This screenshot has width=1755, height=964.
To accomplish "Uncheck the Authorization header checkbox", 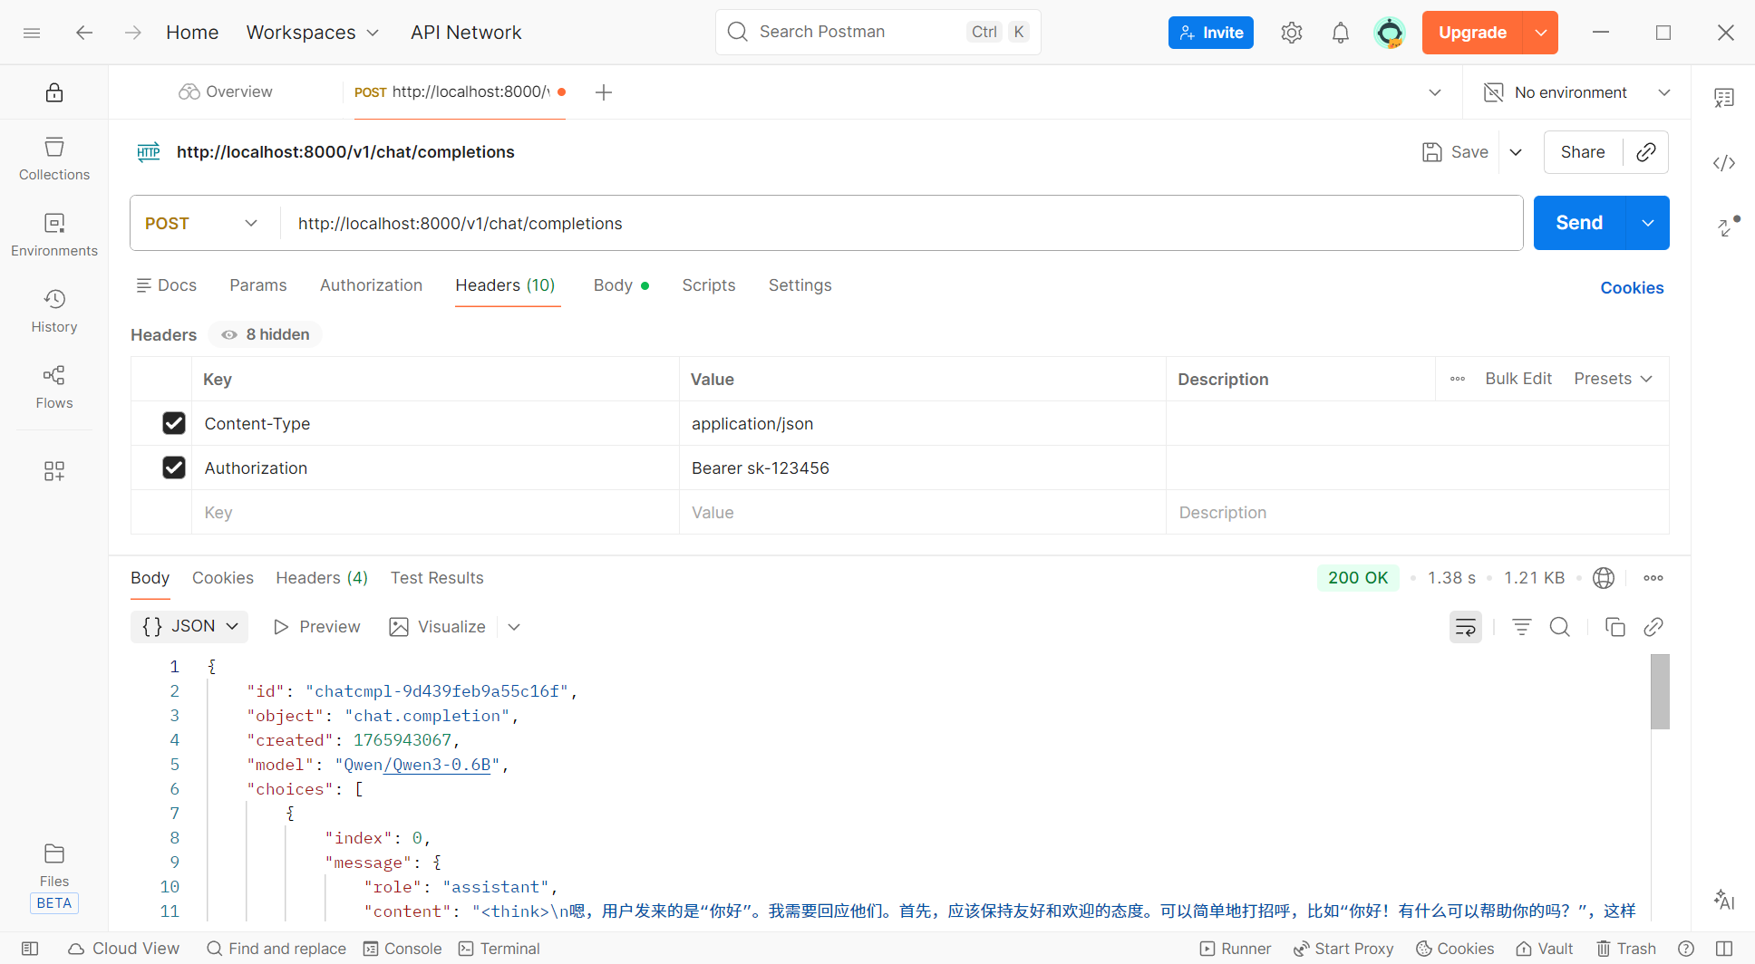I will [174, 468].
